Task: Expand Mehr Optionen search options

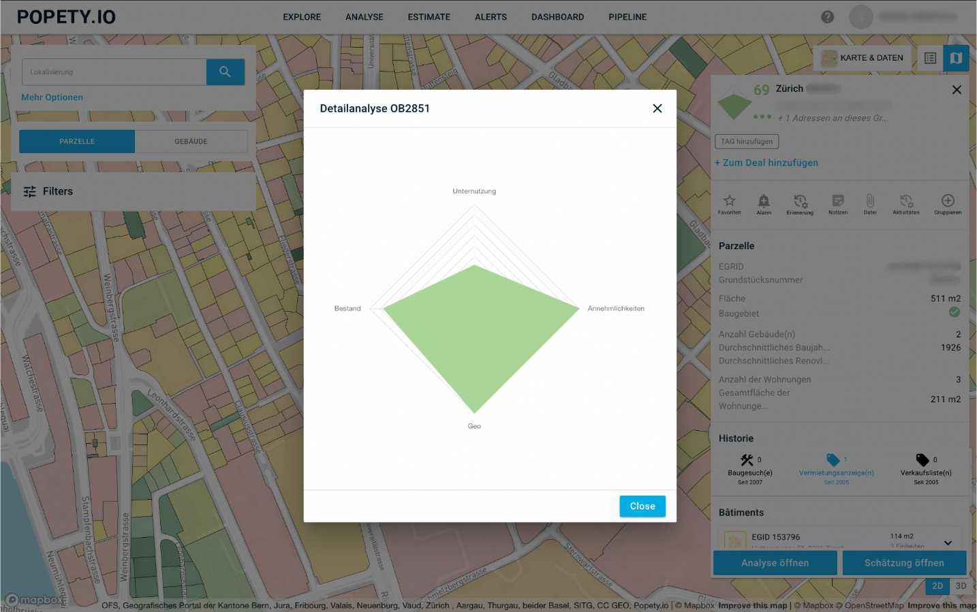Action: (x=52, y=97)
